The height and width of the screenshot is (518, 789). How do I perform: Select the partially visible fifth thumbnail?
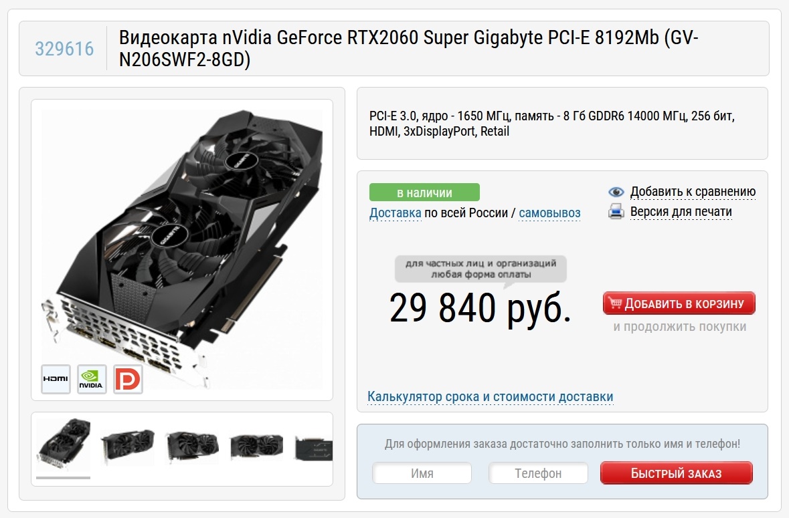tap(313, 448)
